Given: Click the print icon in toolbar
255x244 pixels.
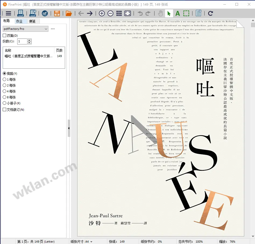Looking at the screenshot, I should tap(20, 13).
